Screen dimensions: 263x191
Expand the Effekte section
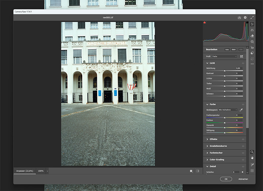click(x=207, y=139)
